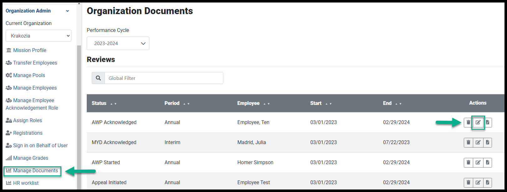Edit Employee, Ten's AWP Acknowledged review

pyautogui.click(x=478, y=122)
